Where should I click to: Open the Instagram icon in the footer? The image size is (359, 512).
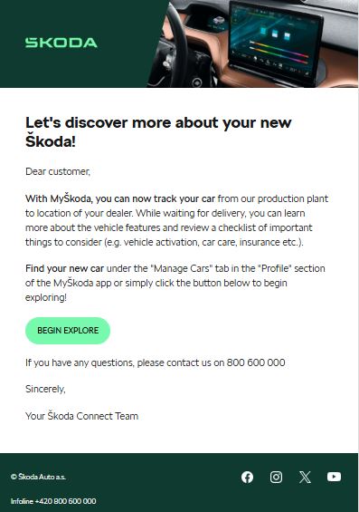coord(276,477)
